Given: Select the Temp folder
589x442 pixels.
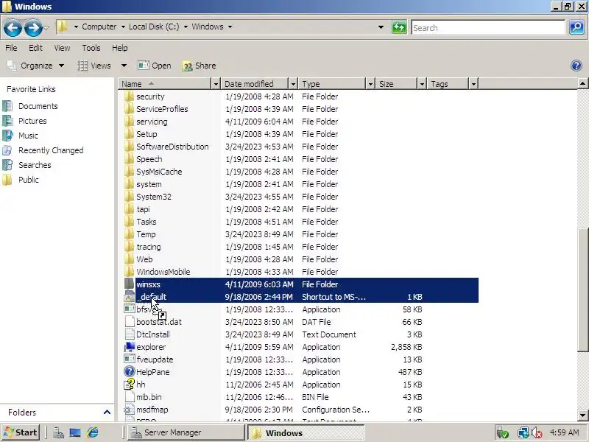Looking at the screenshot, I should pos(146,234).
